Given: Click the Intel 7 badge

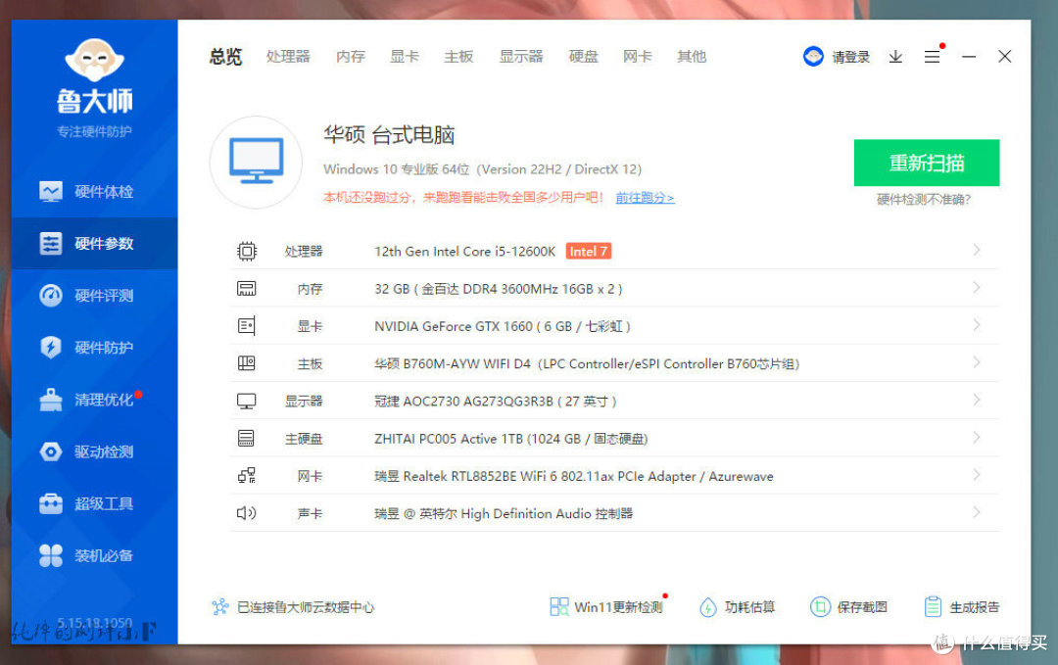Looking at the screenshot, I should [589, 252].
